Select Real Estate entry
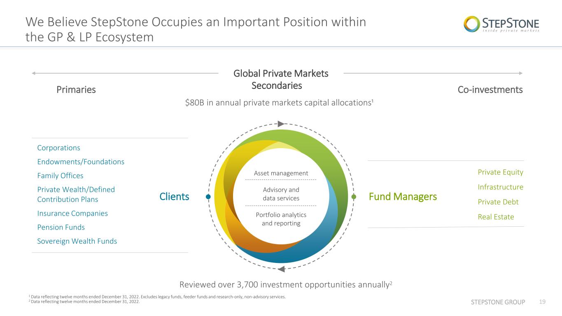 pyautogui.click(x=496, y=217)
